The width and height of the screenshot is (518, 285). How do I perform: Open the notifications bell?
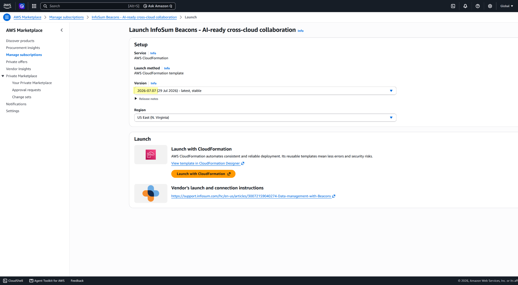click(465, 6)
